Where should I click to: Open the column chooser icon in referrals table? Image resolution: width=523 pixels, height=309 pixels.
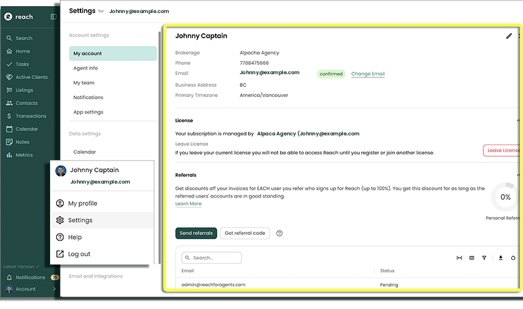472,258
